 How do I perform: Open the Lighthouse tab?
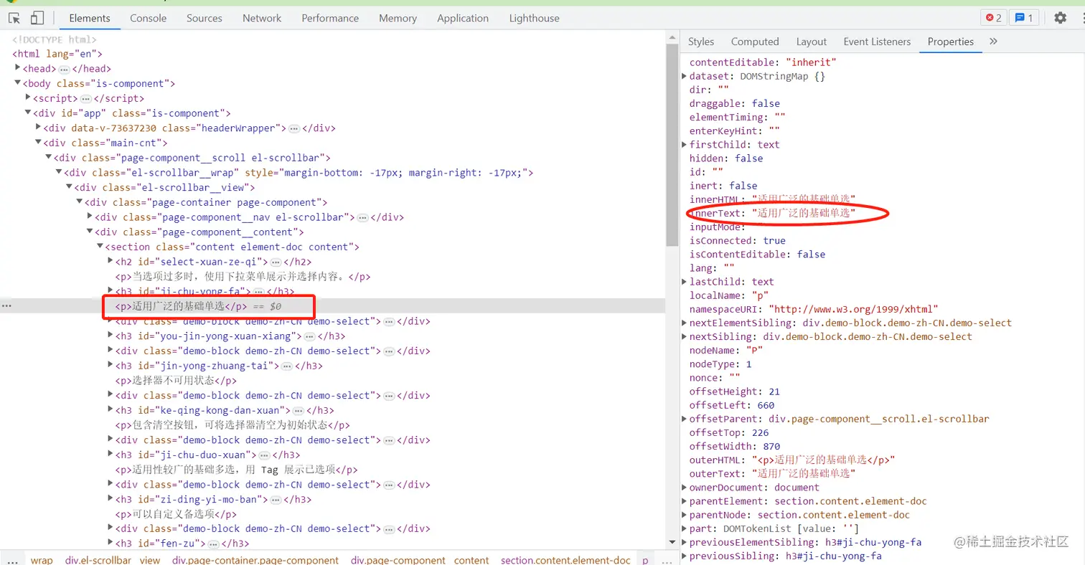coord(534,18)
